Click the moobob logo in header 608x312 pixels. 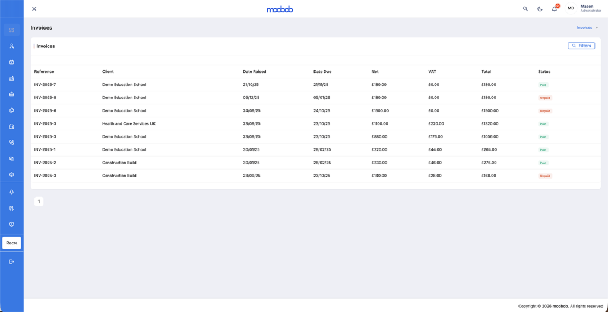[x=280, y=9]
